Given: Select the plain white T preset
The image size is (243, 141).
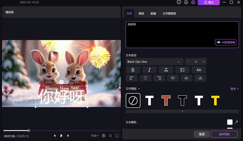Looking at the screenshot, I should pyautogui.click(x=149, y=100).
